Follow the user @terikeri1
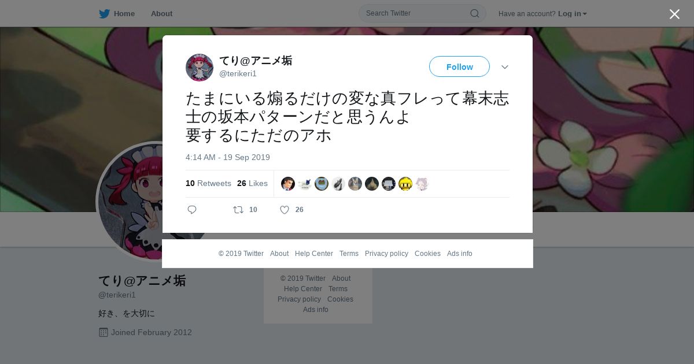Image resolution: width=694 pixels, height=364 pixels. click(459, 66)
